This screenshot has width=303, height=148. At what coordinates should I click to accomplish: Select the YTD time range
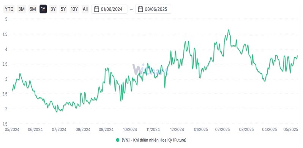9,9
